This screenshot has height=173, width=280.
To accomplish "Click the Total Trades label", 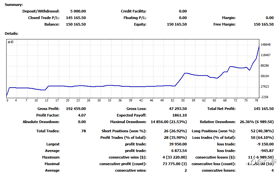I will pyautogui.click(x=48, y=131).
